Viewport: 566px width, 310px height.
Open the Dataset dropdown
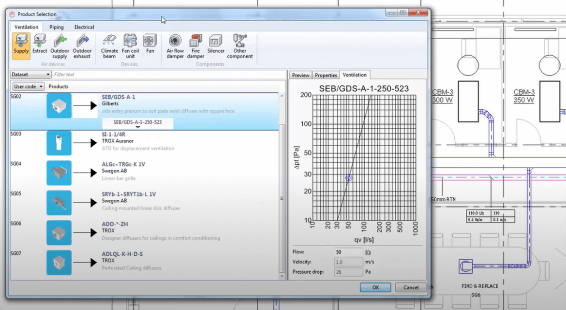point(31,74)
